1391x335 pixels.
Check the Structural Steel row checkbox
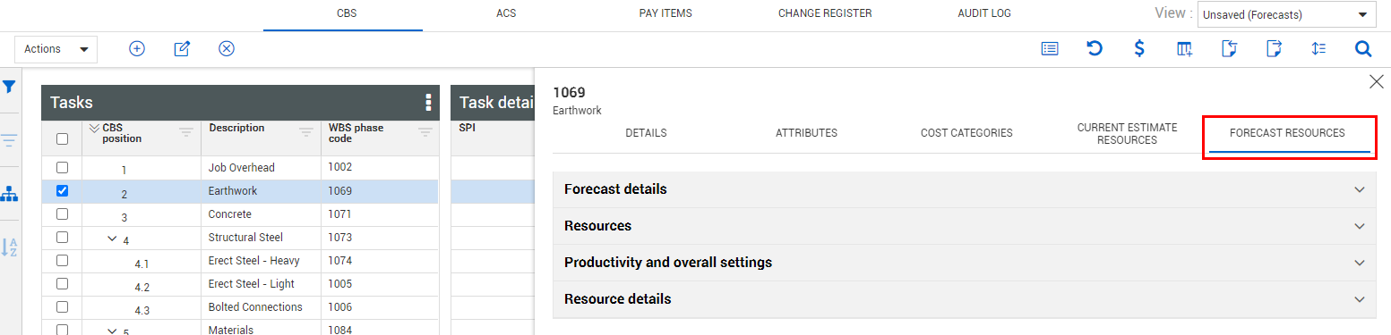tap(62, 237)
